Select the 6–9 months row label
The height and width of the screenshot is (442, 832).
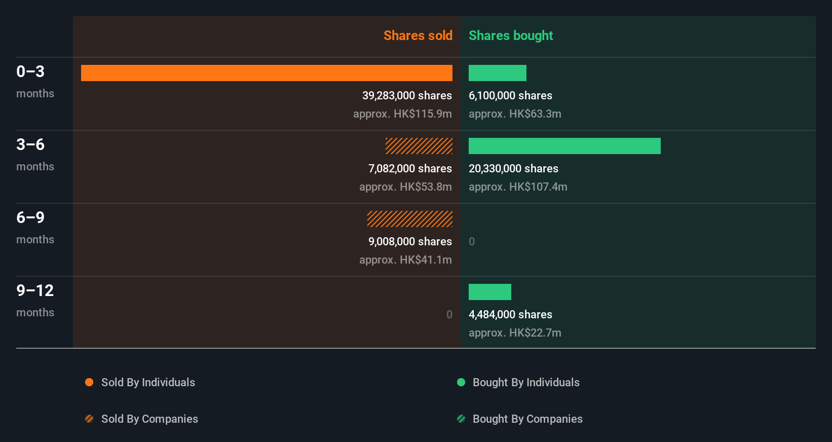coord(34,227)
